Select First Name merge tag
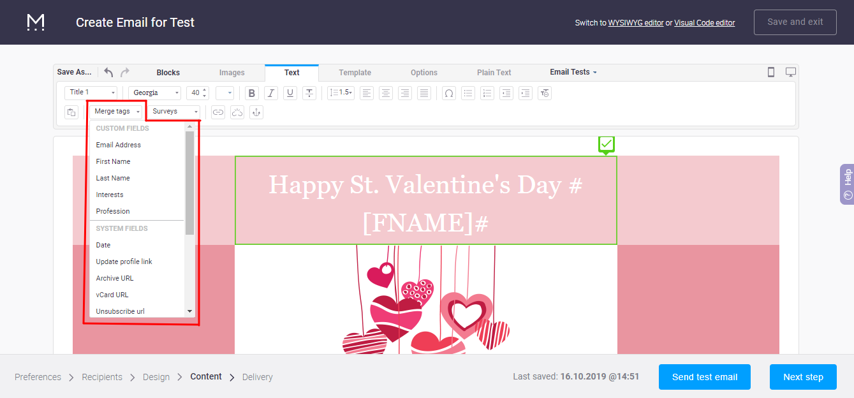The height and width of the screenshot is (398, 854). point(113,161)
